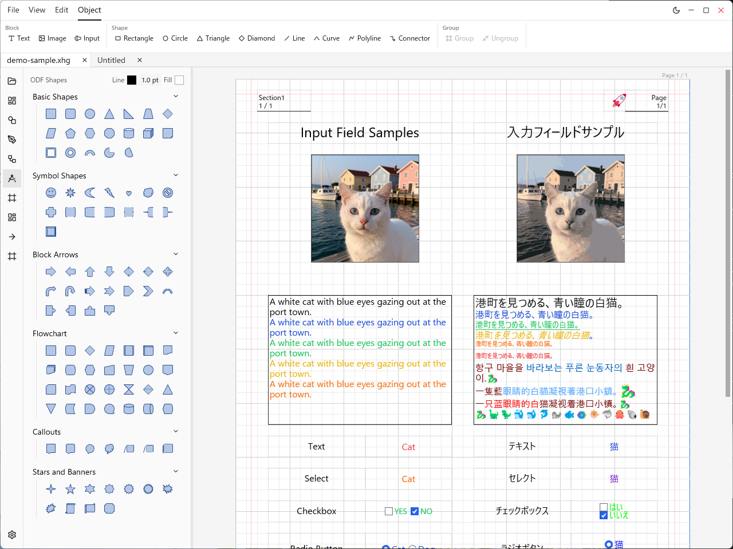Pick the prohibition sign symbol shape
This screenshot has width=733, height=549.
(x=168, y=193)
